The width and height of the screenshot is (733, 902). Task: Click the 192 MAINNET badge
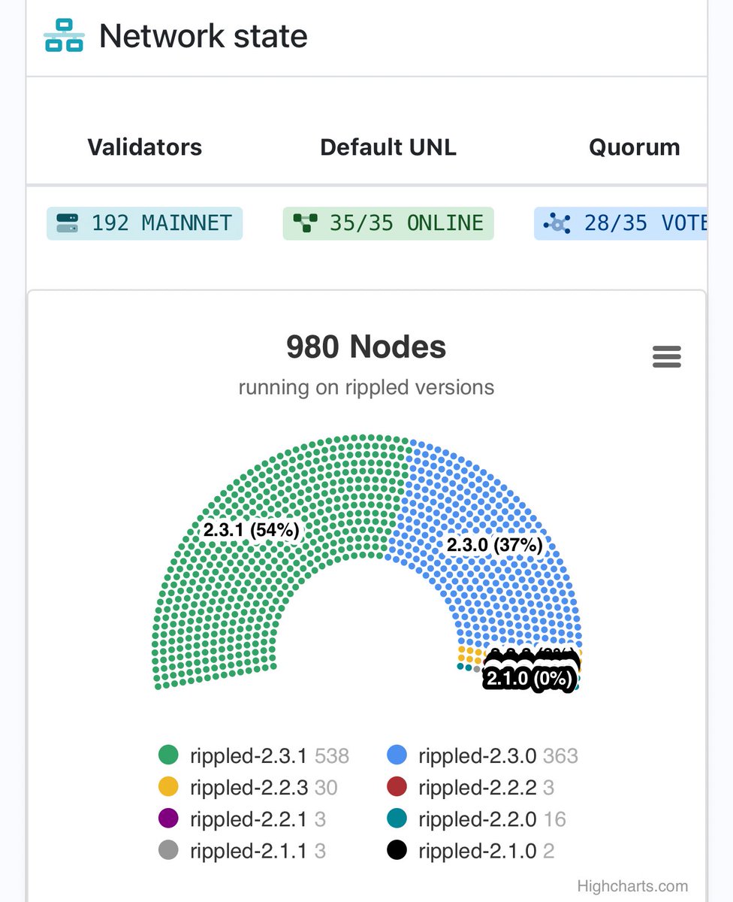point(145,223)
